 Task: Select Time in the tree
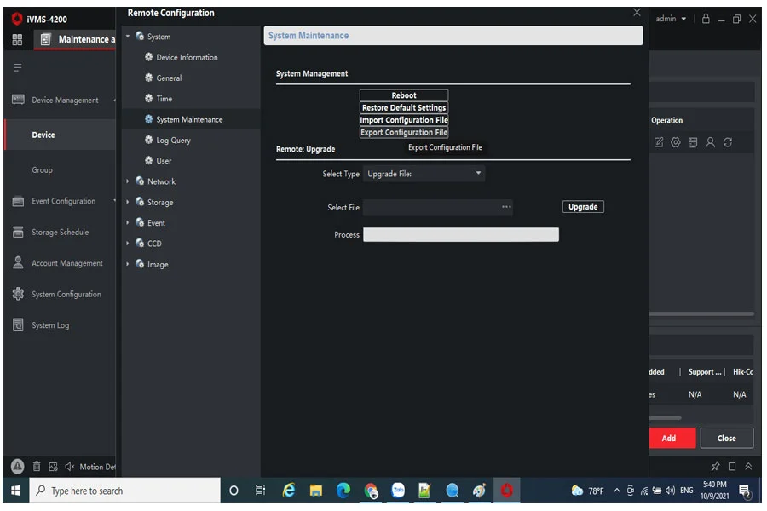click(x=164, y=99)
